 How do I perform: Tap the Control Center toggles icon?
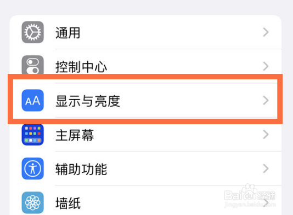point(33,65)
